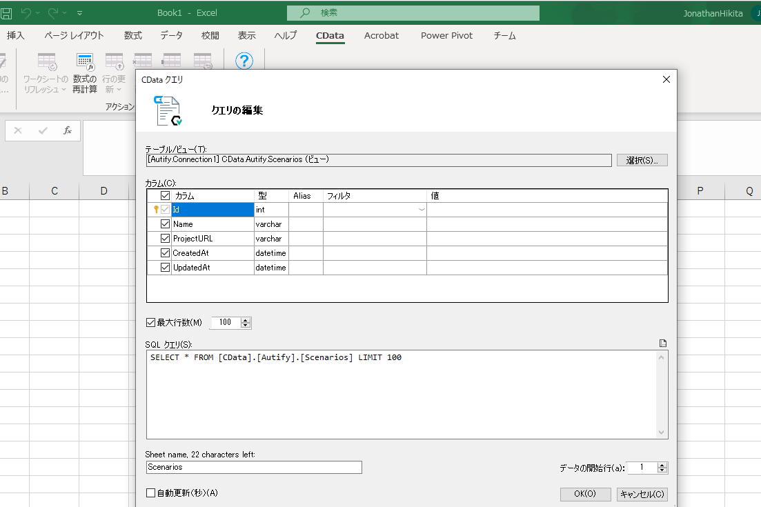Switch to the Acrobat ribbon tab
The height and width of the screenshot is (507, 761).
(381, 35)
